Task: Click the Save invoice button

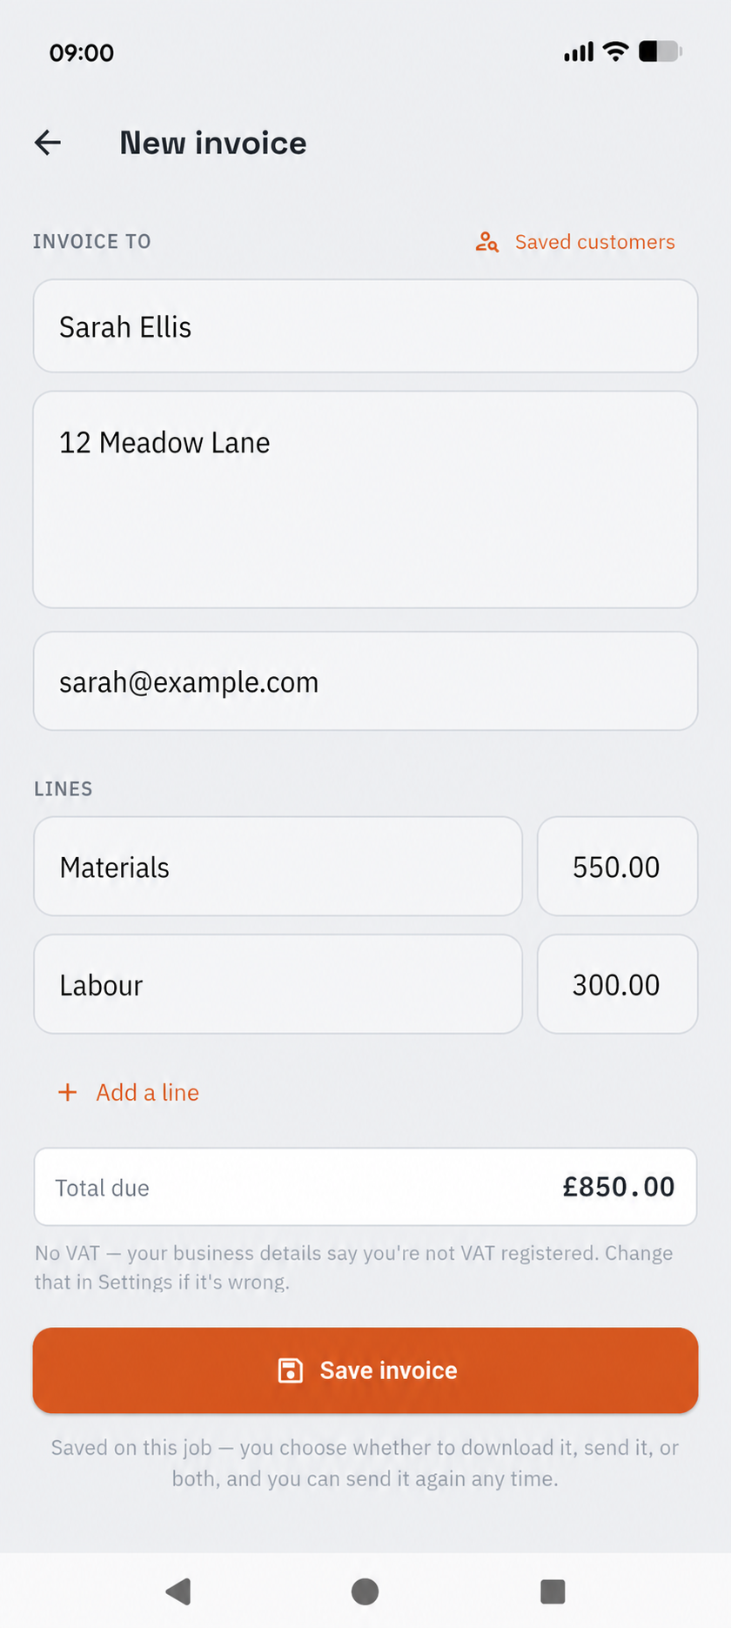Action: pos(365,1370)
